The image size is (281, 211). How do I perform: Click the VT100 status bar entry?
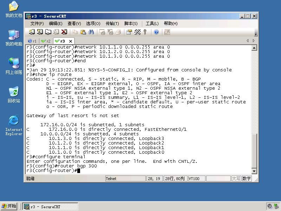tap(197, 179)
